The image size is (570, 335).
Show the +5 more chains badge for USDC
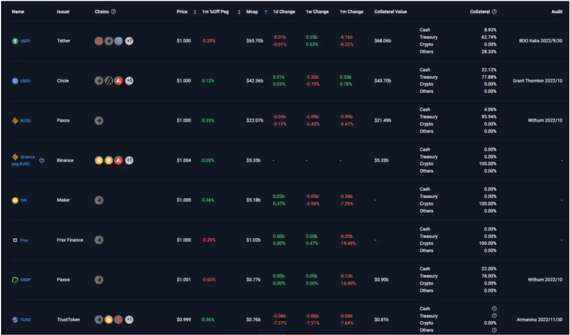(129, 81)
